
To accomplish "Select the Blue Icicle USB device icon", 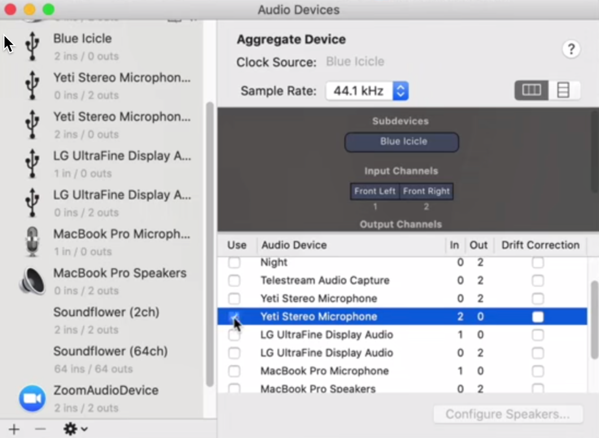I will tap(32, 46).
